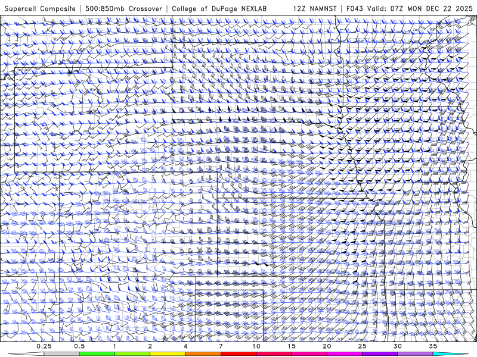The image size is (477, 357).
Task: Select the orange color bar segment
Action: coord(203,354)
